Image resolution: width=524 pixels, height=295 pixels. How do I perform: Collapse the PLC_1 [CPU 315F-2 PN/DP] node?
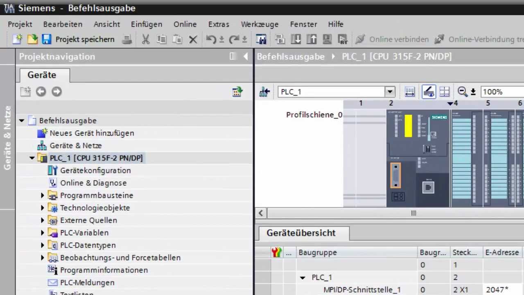click(x=32, y=158)
